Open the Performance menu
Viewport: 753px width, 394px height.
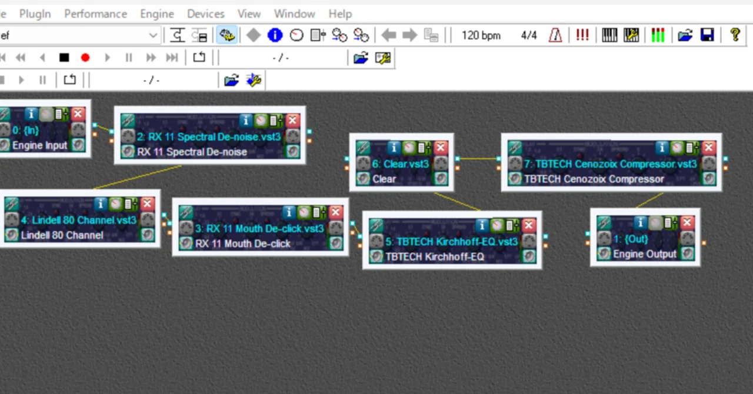95,14
